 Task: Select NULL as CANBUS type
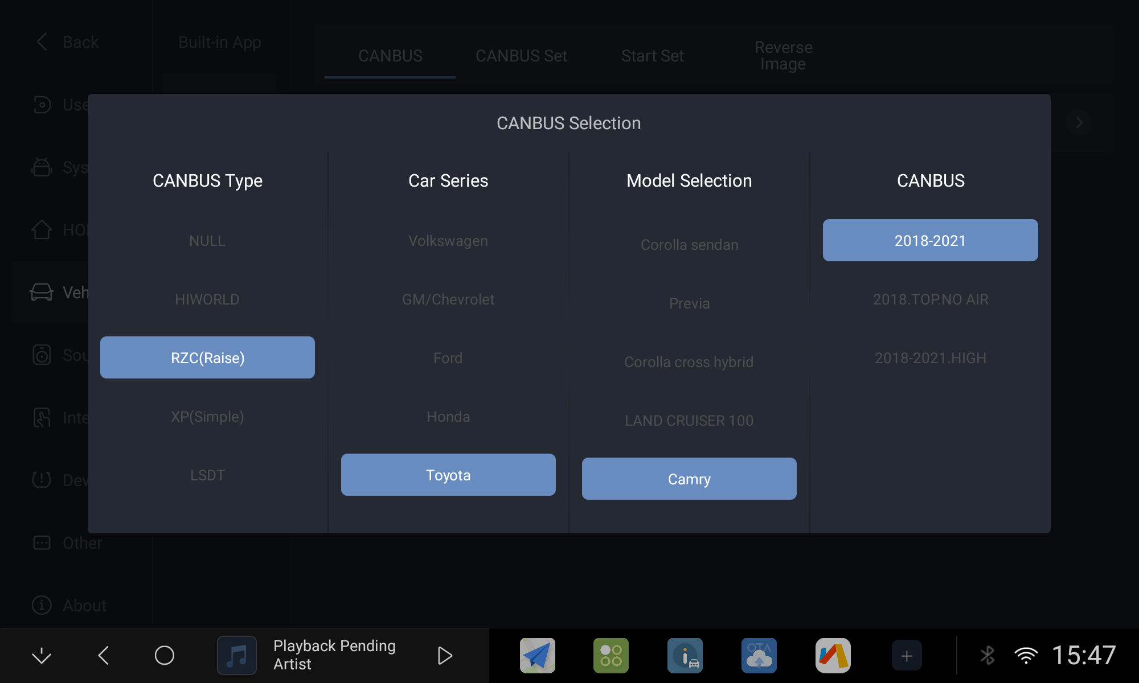207,241
